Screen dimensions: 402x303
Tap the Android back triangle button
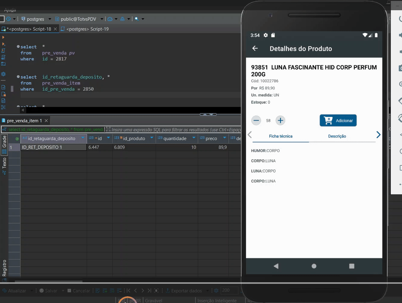(276, 266)
